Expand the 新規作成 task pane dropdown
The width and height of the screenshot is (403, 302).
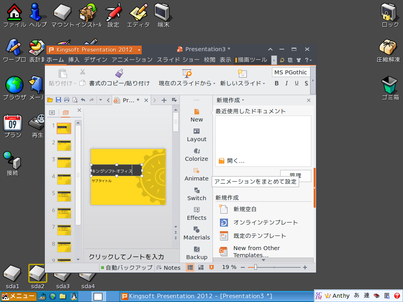point(243,100)
